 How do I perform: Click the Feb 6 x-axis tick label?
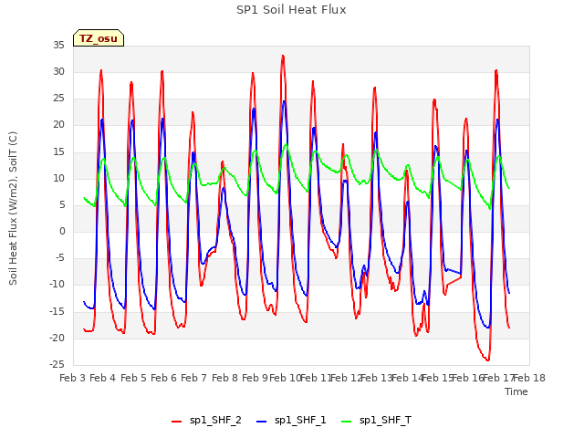coord(163,378)
